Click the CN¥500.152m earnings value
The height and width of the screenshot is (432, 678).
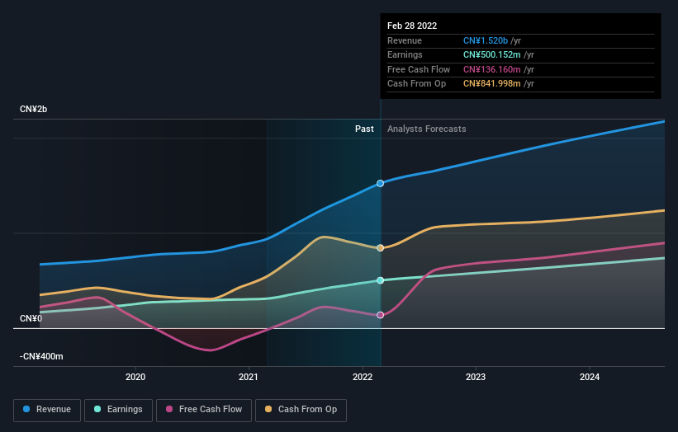492,54
